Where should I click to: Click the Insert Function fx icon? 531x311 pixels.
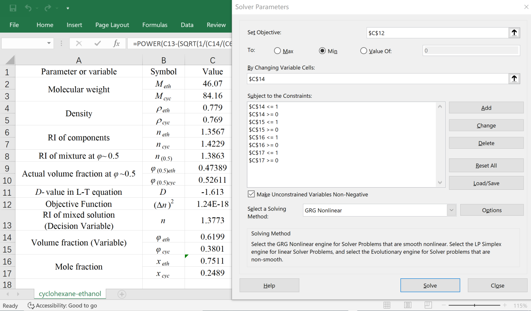point(117,43)
